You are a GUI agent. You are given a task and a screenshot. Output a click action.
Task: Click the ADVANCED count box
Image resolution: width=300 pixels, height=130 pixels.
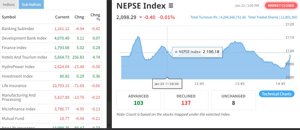(139, 100)
